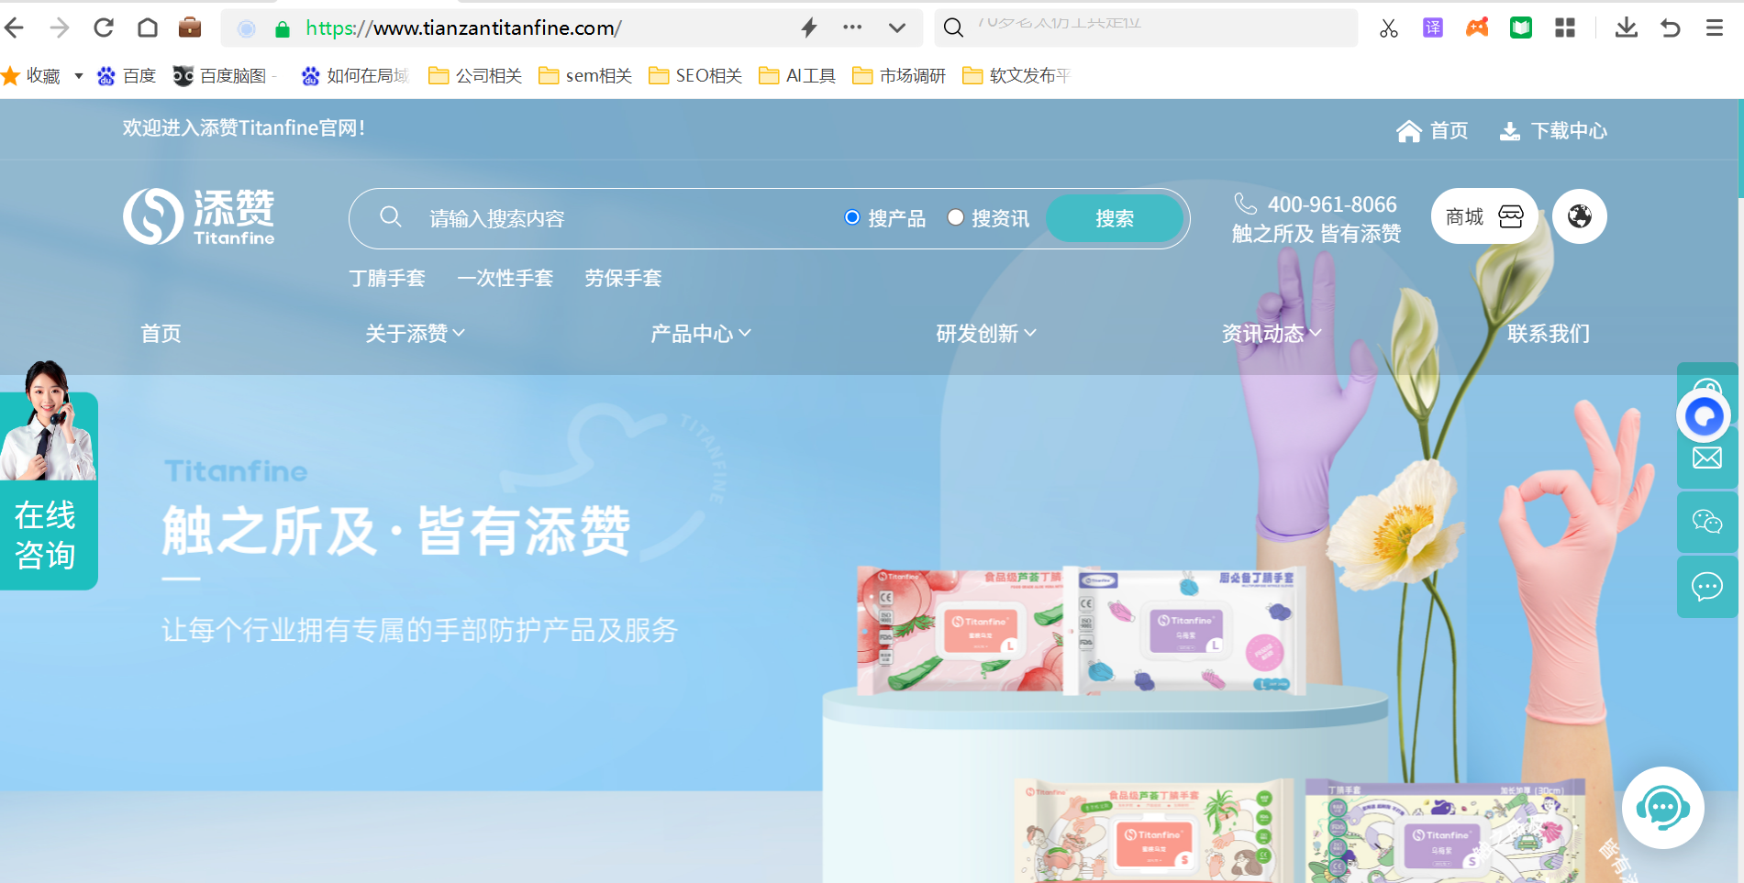Open the 软文发布平 bookmark folder
This screenshot has width=1744, height=883.
pyautogui.click(x=1016, y=76)
